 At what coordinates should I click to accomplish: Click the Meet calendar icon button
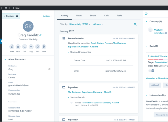[44, 47]
